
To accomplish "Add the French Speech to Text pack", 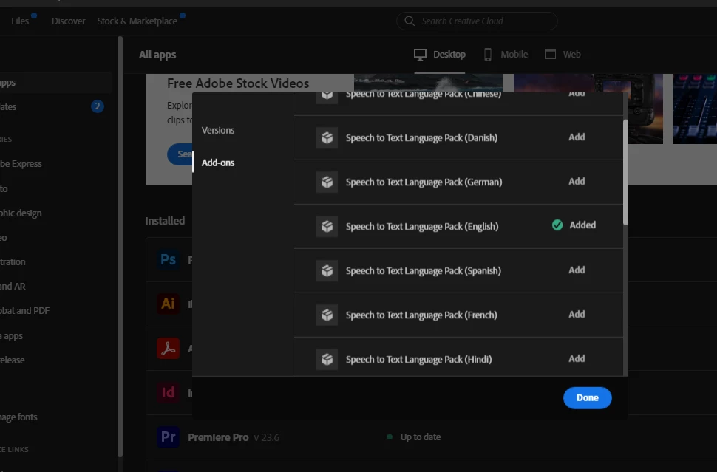I will pos(577,315).
